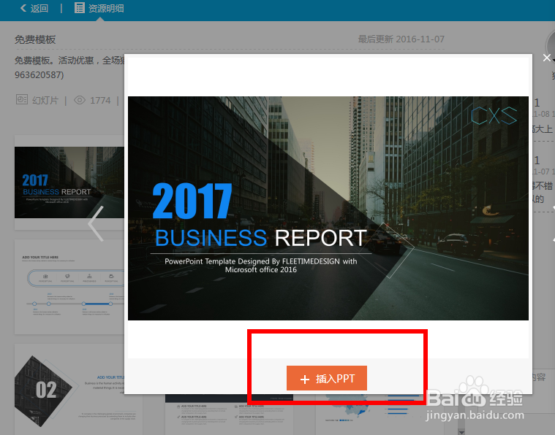The height and width of the screenshot is (435, 555).
Task: Select the 2017 Business Report thumbnail behind popup
Action: (69, 182)
